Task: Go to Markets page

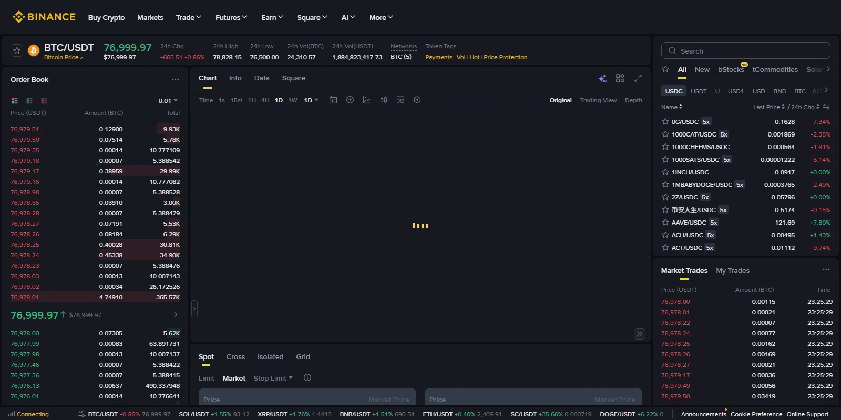Action: point(150,17)
